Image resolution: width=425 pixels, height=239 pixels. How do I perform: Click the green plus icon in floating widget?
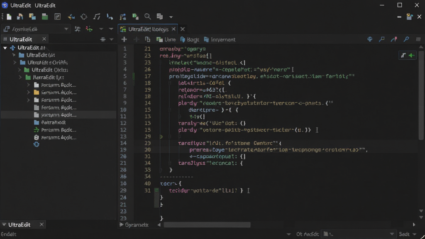click(x=412, y=55)
